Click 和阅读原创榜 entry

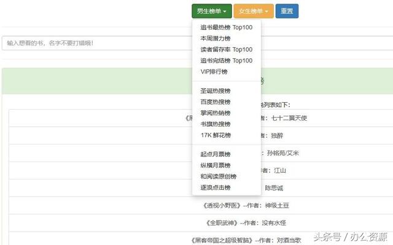click(x=219, y=176)
